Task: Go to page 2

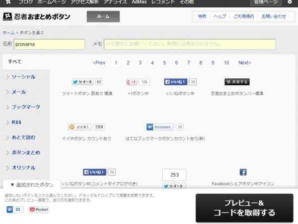Action: coord(128,63)
